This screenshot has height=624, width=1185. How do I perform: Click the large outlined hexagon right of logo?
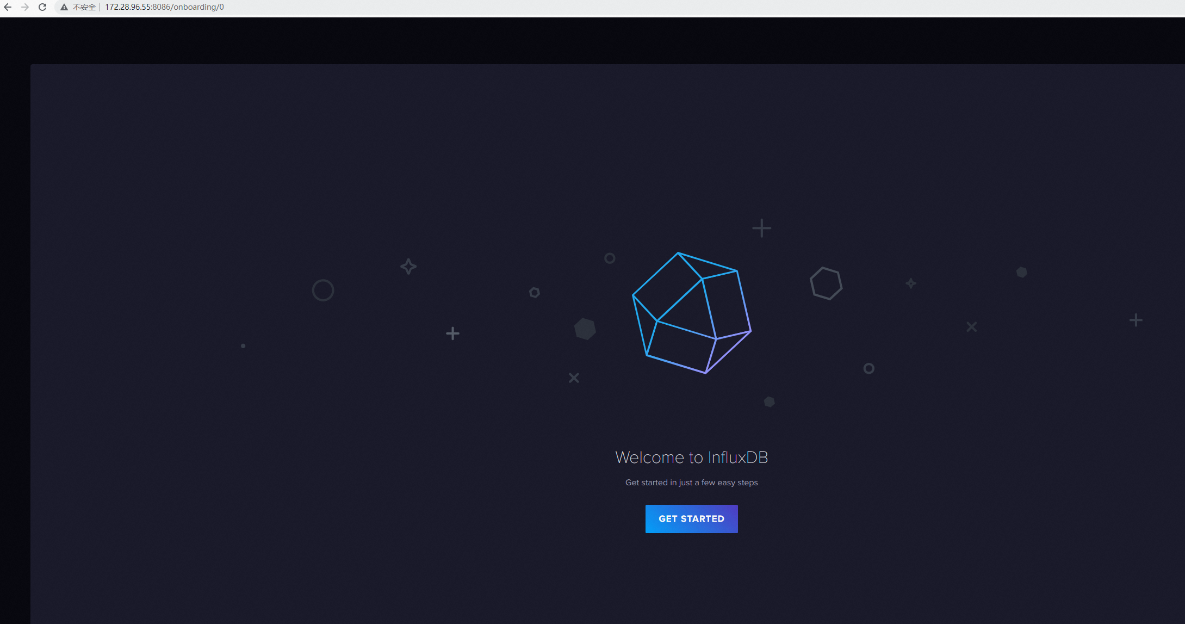coord(826,283)
